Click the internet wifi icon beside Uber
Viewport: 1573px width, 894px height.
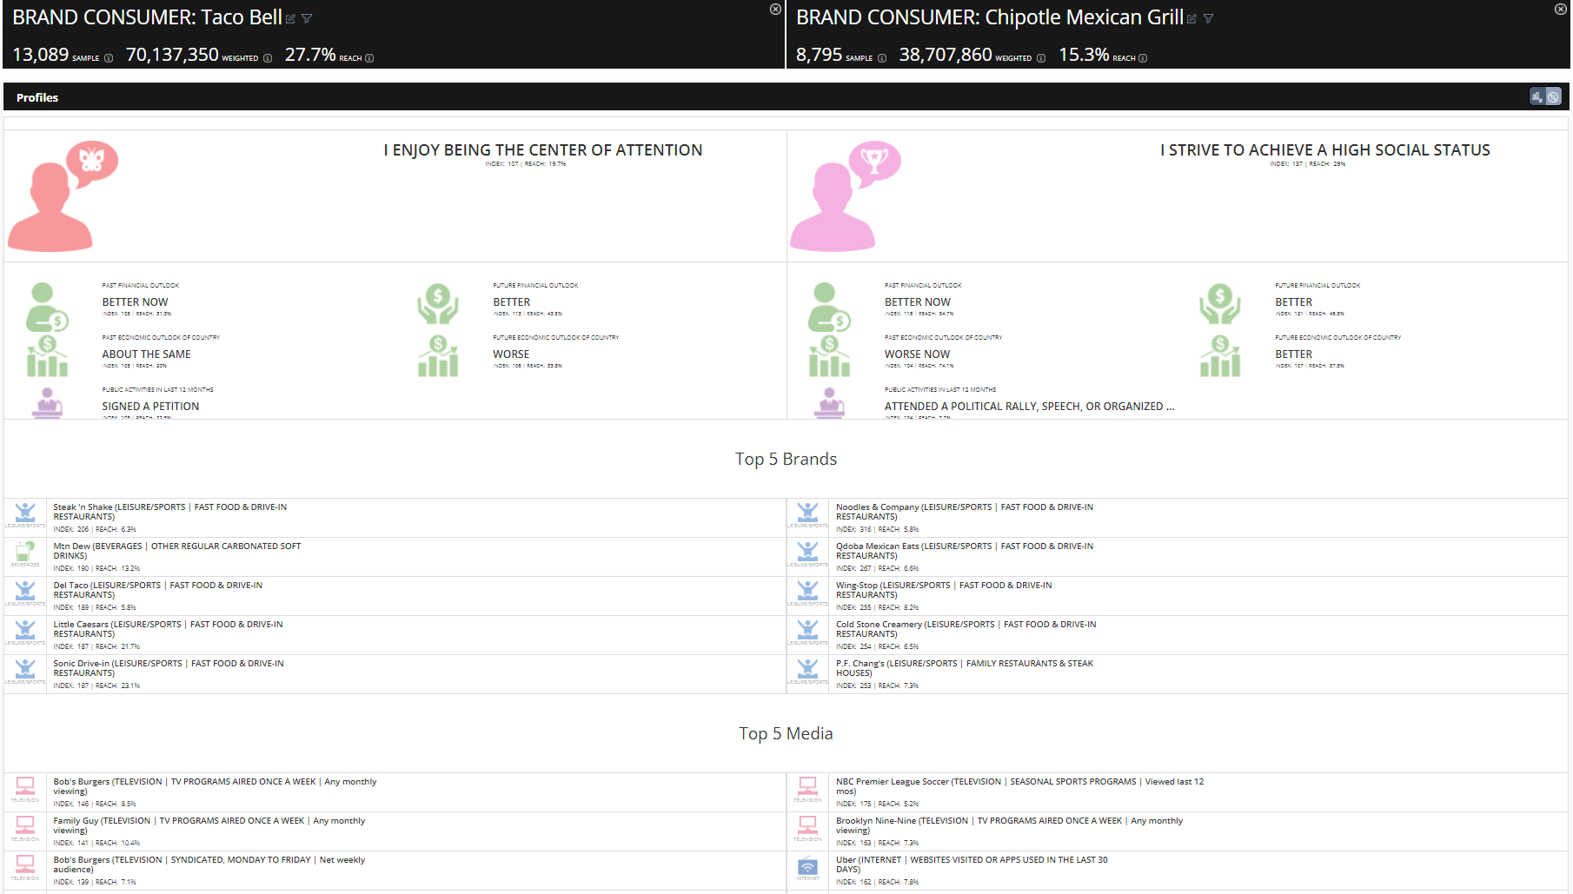coord(807,864)
